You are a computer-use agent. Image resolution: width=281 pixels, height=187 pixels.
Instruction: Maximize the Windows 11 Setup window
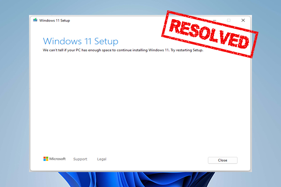click(x=229, y=20)
